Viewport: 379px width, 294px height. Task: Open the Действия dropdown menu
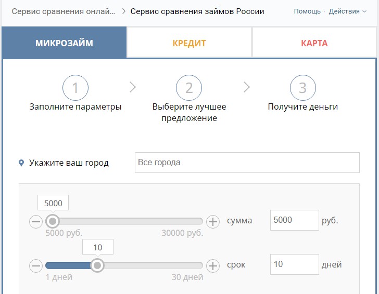click(x=347, y=11)
